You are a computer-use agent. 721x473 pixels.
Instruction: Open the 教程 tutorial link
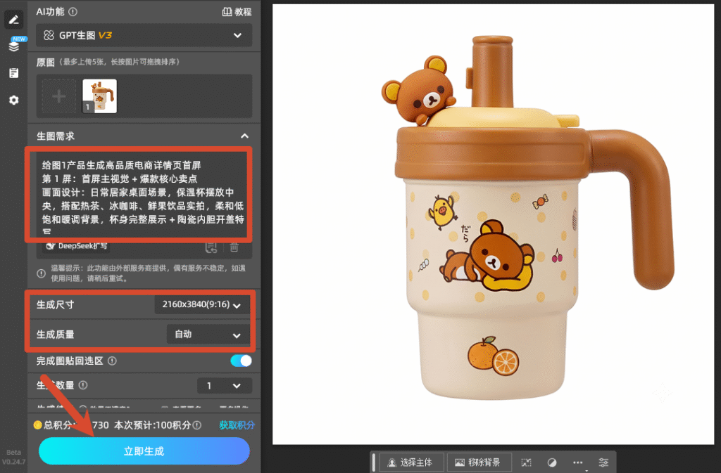pos(237,12)
